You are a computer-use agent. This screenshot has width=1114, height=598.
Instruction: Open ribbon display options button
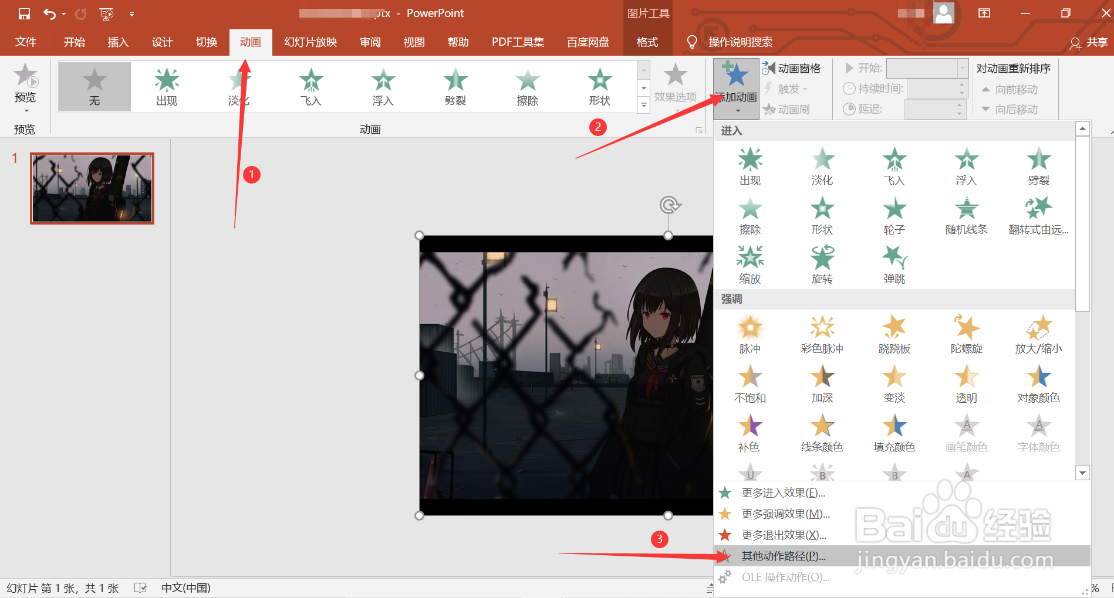point(984,13)
